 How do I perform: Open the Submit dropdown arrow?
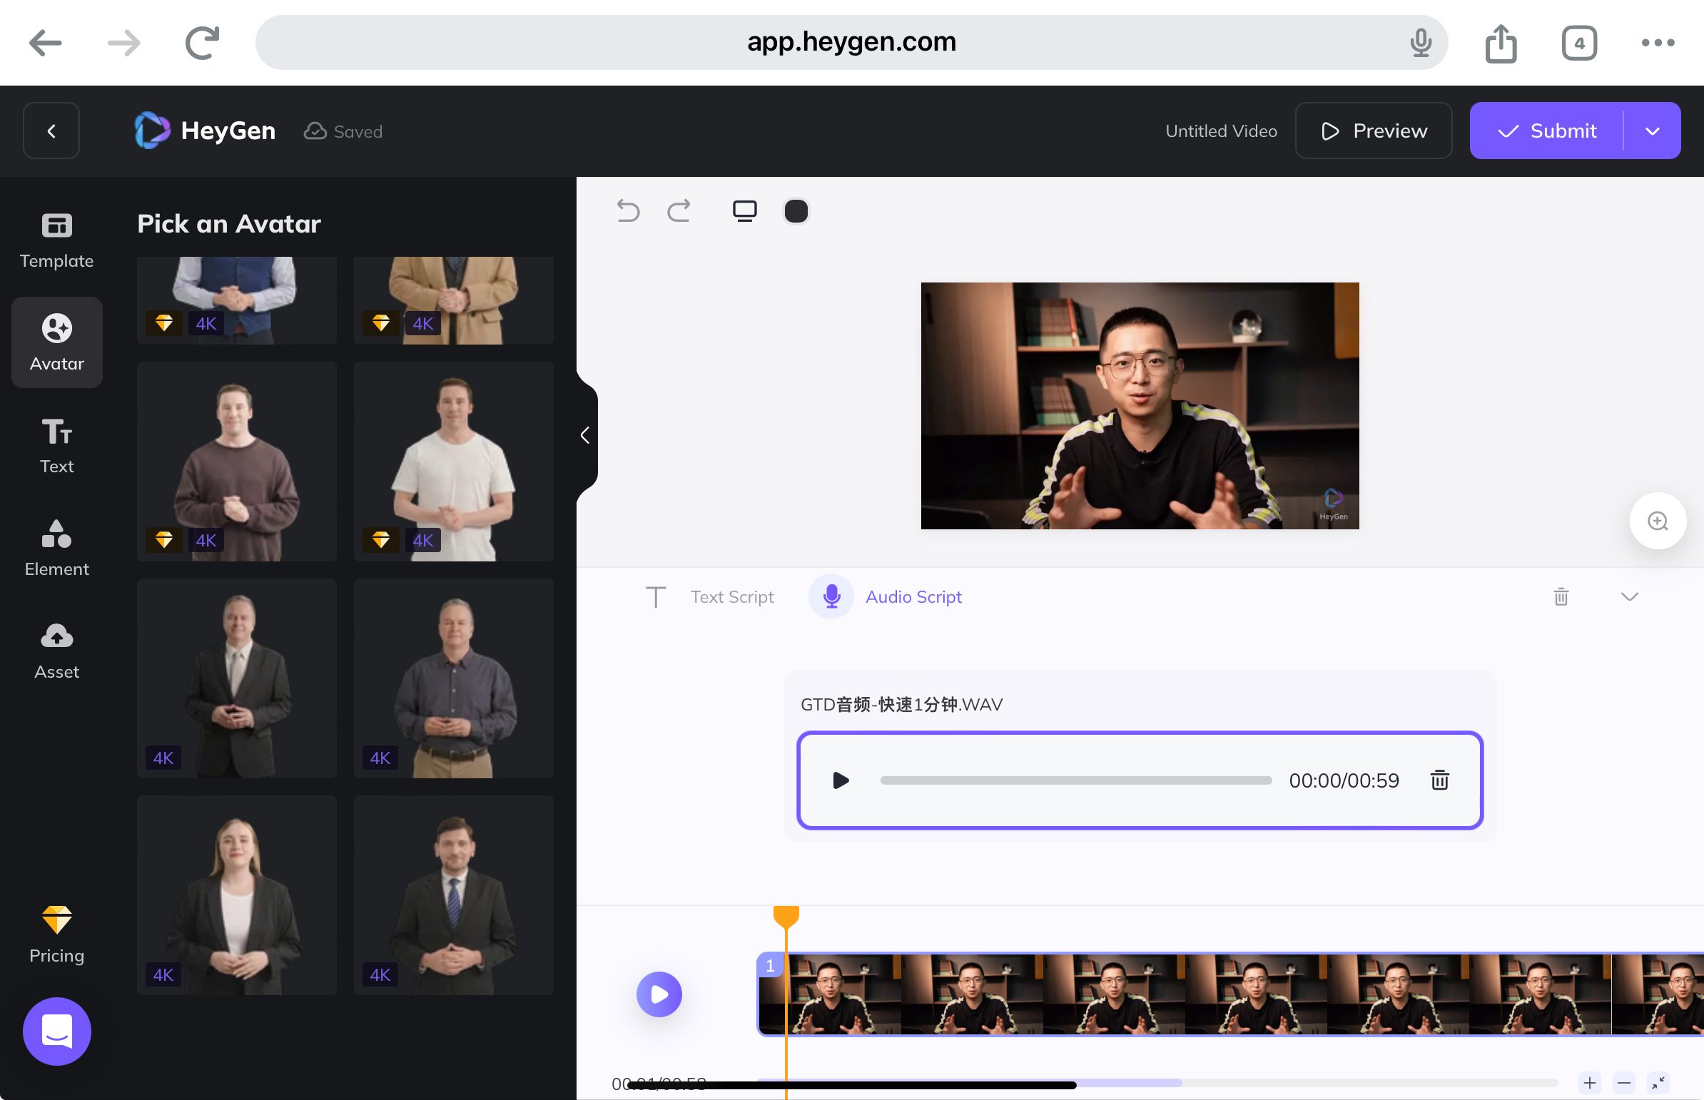pos(1652,131)
